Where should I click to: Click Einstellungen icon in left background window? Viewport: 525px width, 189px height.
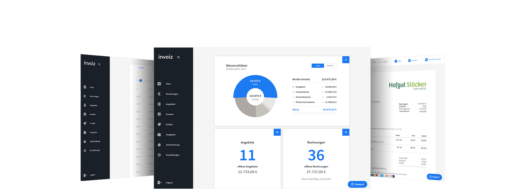pyautogui.click(x=85, y=150)
